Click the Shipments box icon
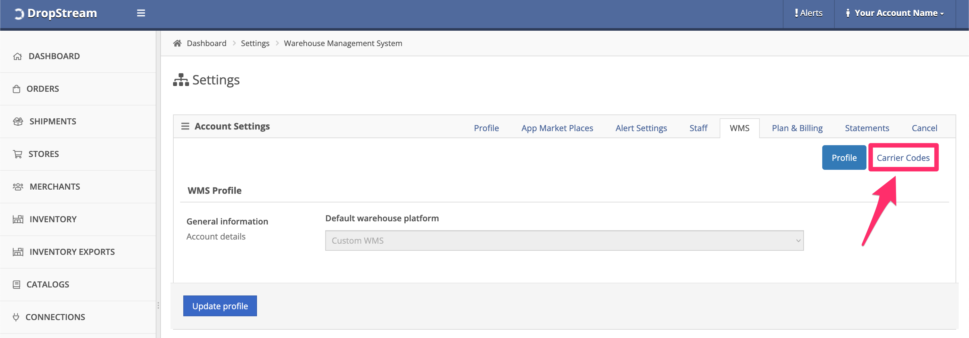This screenshot has width=969, height=338. click(18, 122)
